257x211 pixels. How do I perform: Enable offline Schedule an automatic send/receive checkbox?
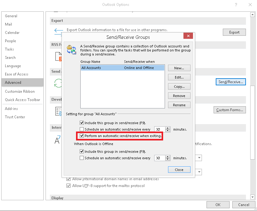(x=82, y=158)
